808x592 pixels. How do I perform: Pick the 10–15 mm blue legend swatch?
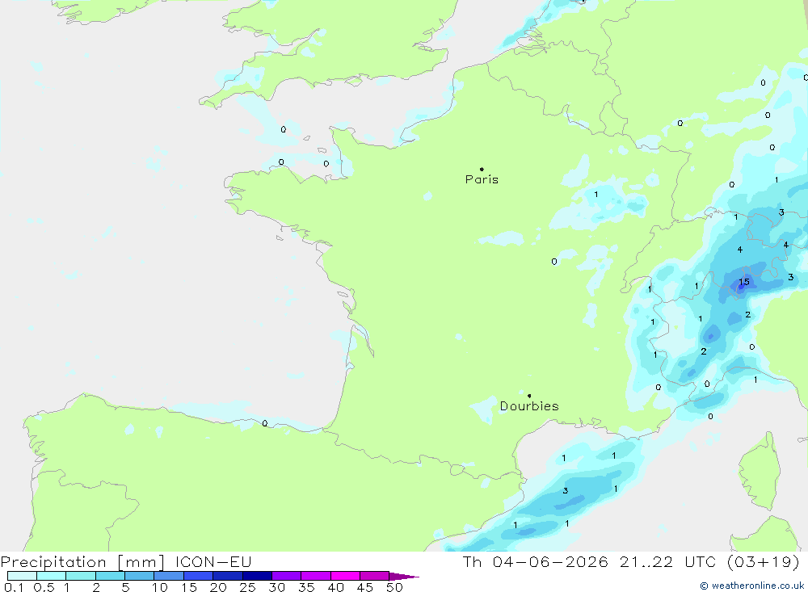tap(169, 576)
